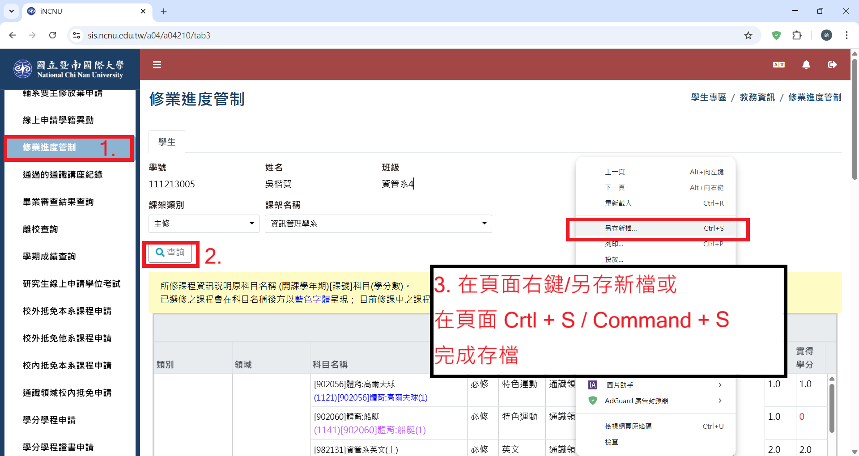This screenshot has height=456, width=859.
Task: Click the hamburger menu icon in red header
Action: pyautogui.click(x=157, y=65)
